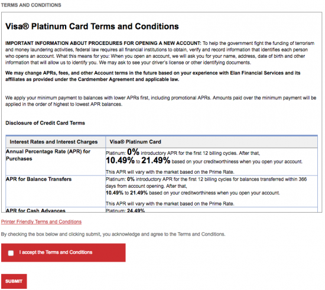
Task: Click the large 21.49% rate in Purchases row
Action: pyautogui.click(x=156, y=160)
